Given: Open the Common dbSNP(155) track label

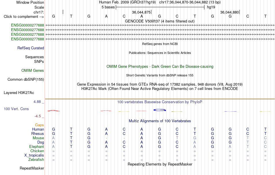Looking at the screenshot, I should pos(26,80).
